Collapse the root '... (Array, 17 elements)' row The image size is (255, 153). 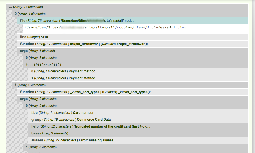127,7
